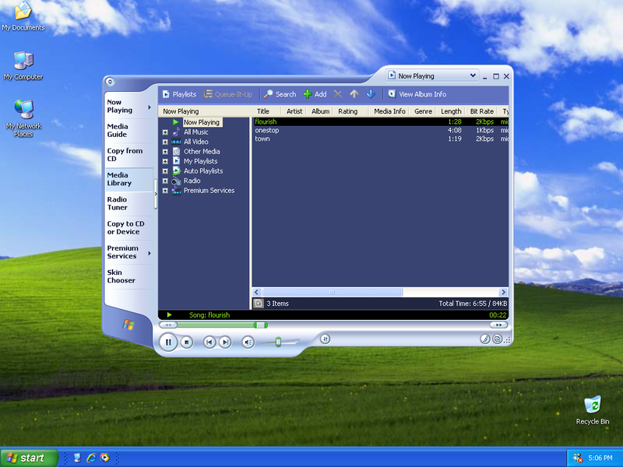The width and height of the screenshot is (623, 467).
Task: Open the Premium Services tab
Action: pos(125,251)
